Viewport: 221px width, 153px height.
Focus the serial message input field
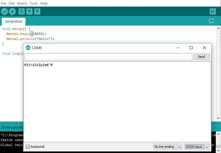tap(108, 57)
